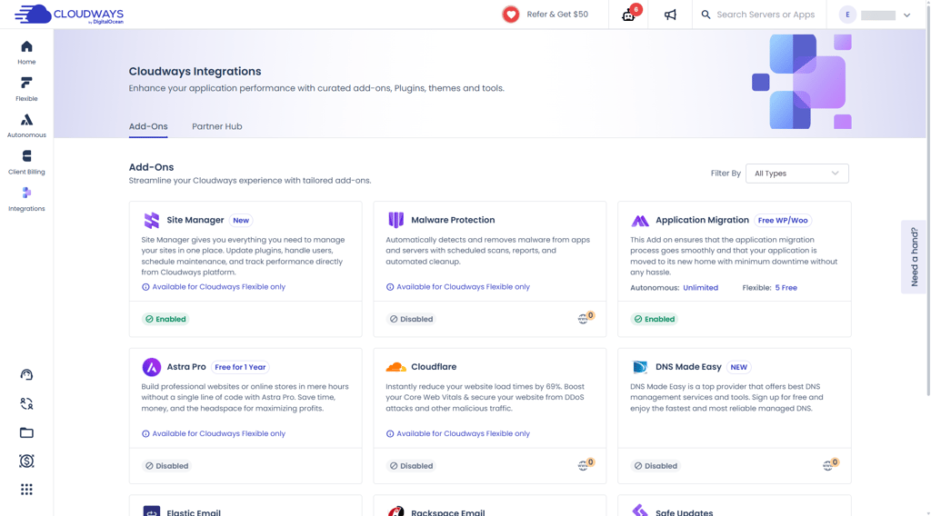Open the projects folder icon in sidebar
This screenshot has width=931, height=516.
pos(26,432)
